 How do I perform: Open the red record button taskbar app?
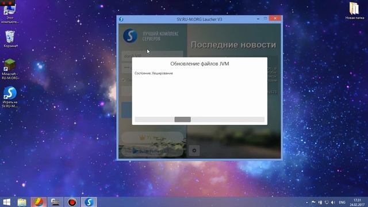(x=72, y=202)
